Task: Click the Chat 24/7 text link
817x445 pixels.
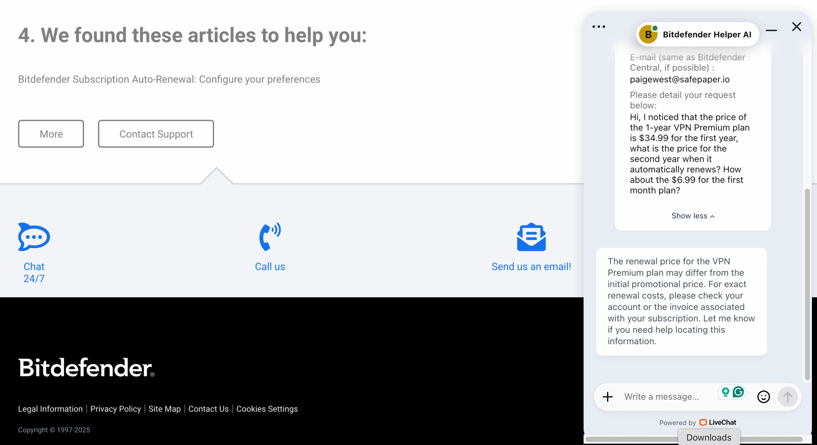Action: [34, 273]
